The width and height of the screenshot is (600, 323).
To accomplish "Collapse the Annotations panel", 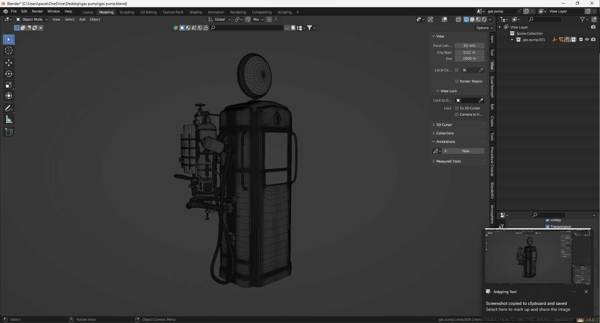I will pyautogui.click(x=445, y=142).
